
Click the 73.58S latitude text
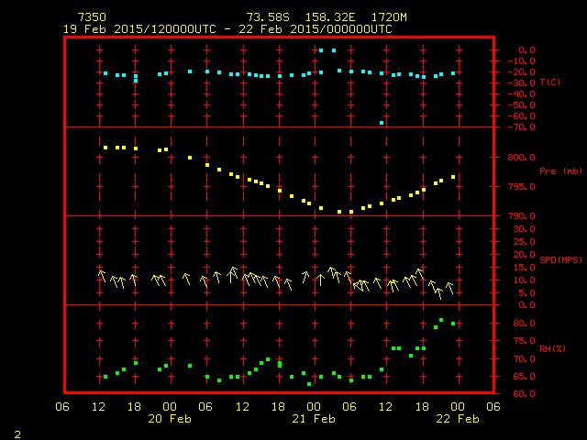click(x=265, y=17)
